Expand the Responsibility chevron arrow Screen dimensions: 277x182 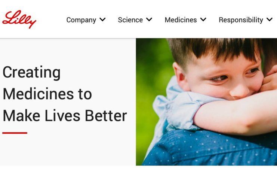coord(270,19)
